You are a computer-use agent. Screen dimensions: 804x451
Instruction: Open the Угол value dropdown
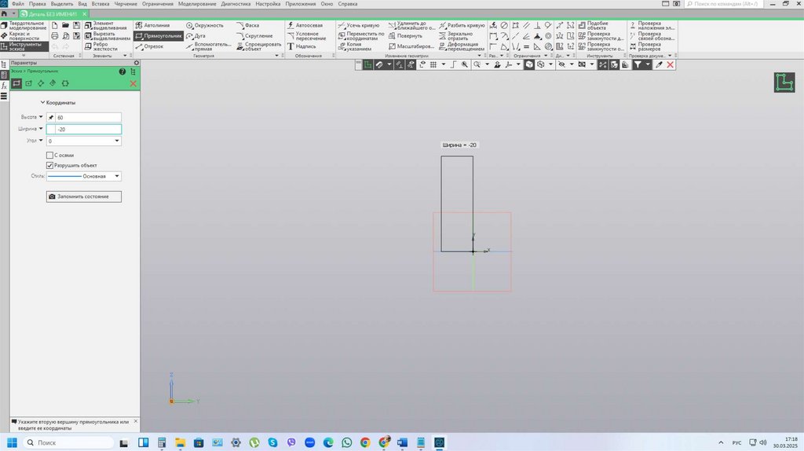(117, 141)
